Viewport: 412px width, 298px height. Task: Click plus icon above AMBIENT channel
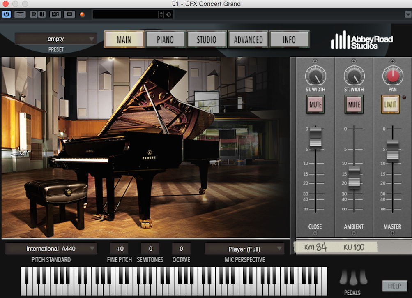pos(354,61)
